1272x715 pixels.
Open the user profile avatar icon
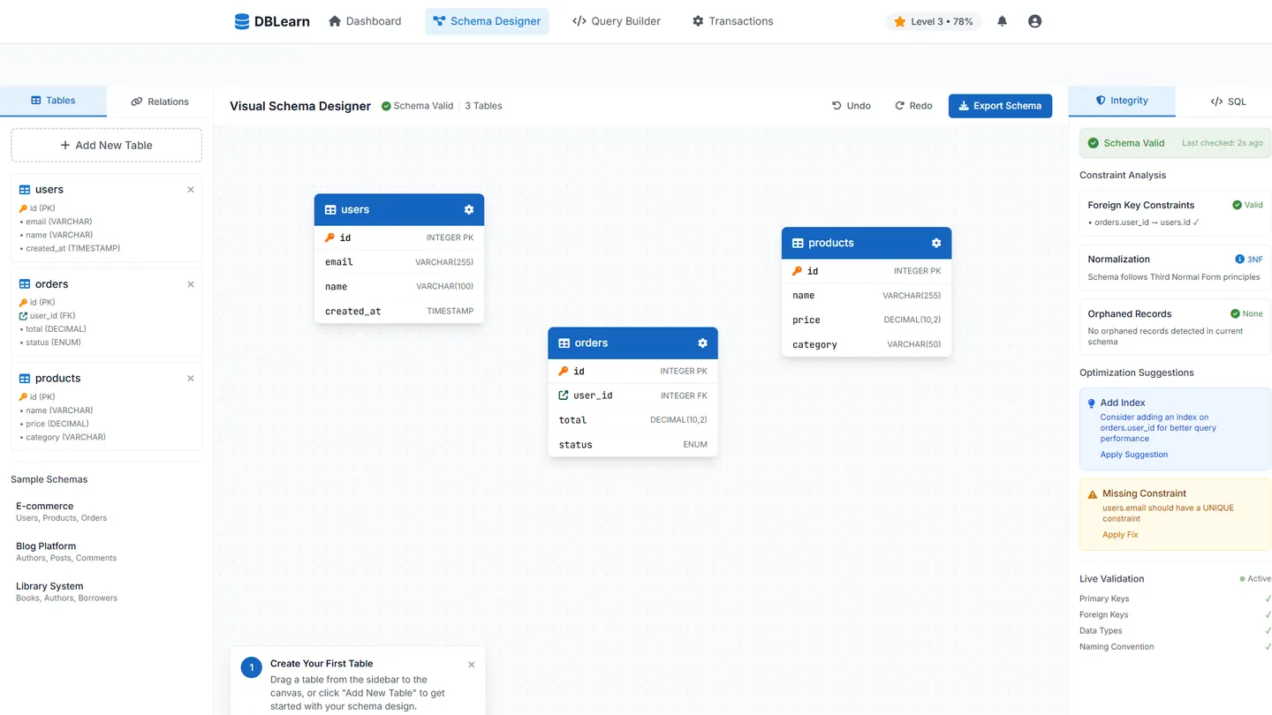[1034, 21]
